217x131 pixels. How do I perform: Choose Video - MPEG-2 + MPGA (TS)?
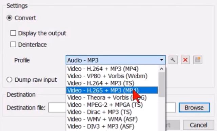(112, 105)
